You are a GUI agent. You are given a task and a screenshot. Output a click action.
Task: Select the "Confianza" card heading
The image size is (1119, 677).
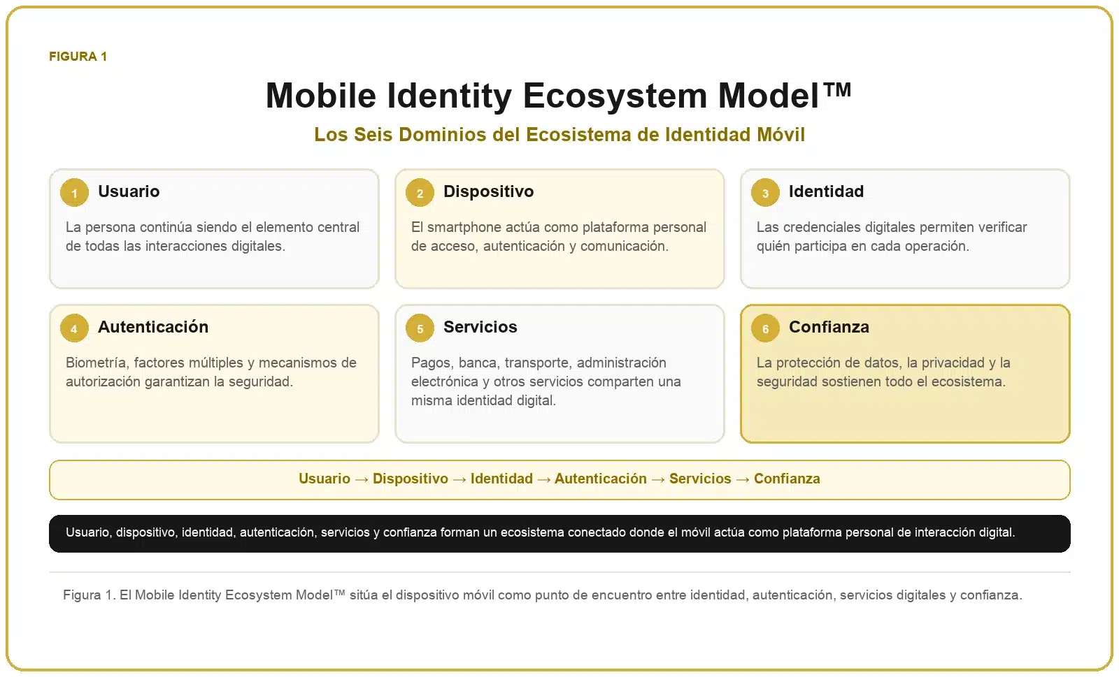pyautogui.click(x=829, y=327)
